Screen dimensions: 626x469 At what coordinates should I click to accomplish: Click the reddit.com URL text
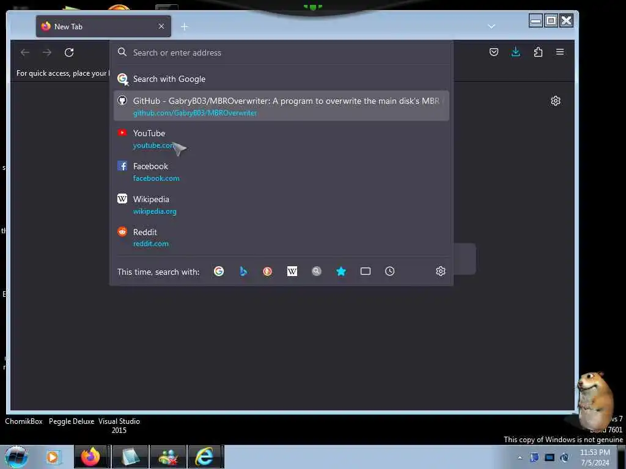click(150, 244)
